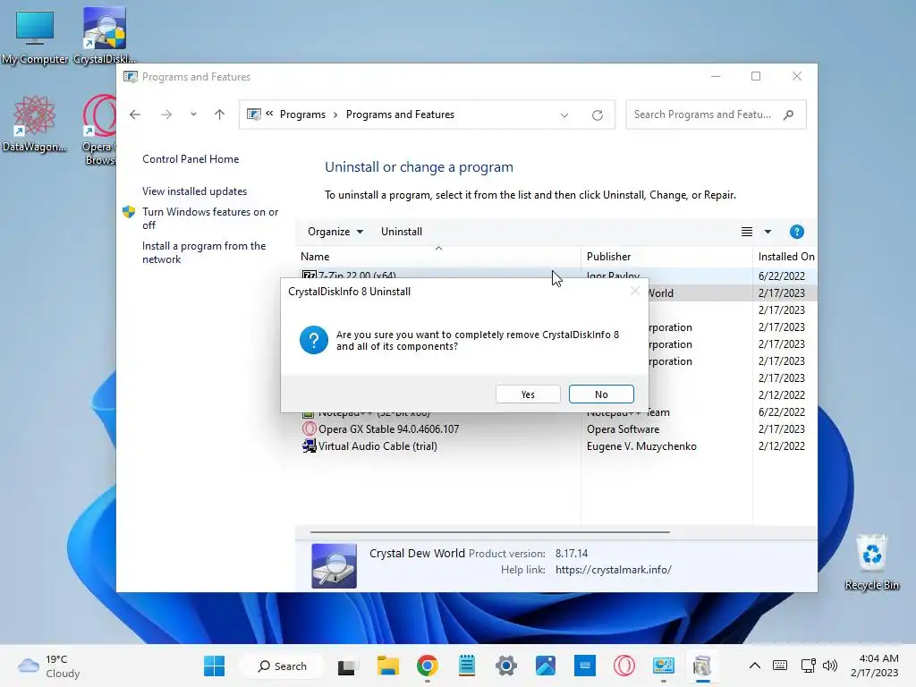Open the blue Help button

point(796,232)
